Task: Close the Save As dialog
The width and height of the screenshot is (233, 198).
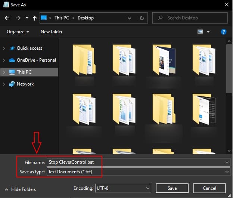Action: click(x=227, y=4)
